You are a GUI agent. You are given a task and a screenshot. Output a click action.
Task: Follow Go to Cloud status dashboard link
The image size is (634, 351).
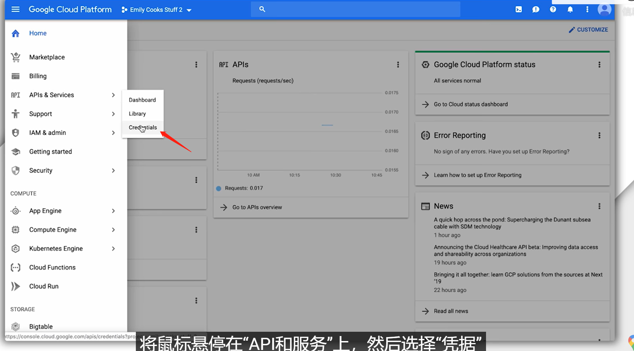(471, 104)
